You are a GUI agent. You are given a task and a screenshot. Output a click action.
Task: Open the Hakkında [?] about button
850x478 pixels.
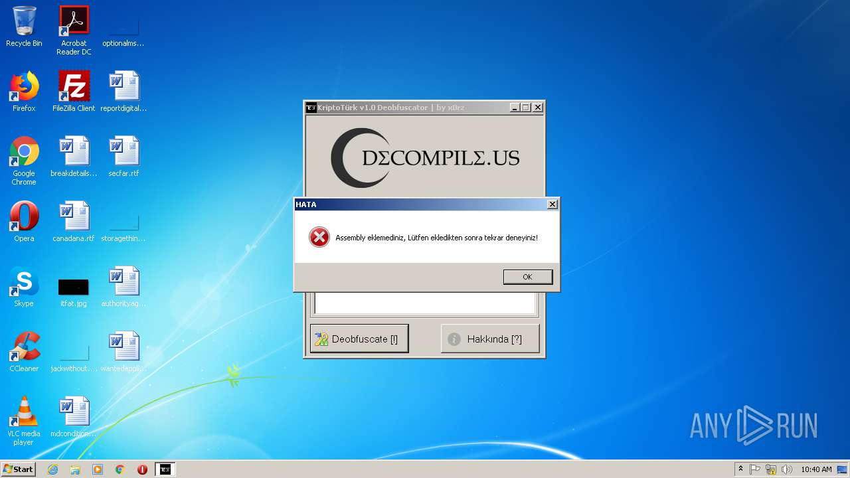(x=490, y=339)
